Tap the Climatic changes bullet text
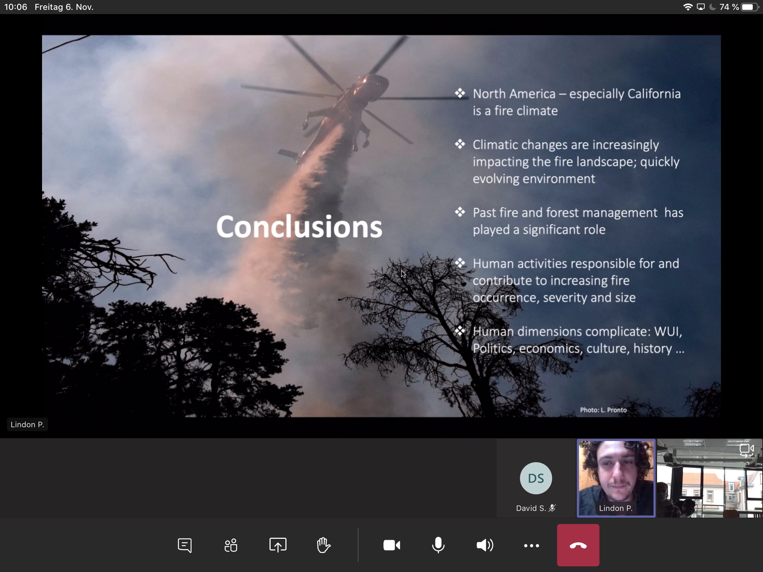Image resolution: width=763 pixels, height=572 pixels. coord(576,162)
